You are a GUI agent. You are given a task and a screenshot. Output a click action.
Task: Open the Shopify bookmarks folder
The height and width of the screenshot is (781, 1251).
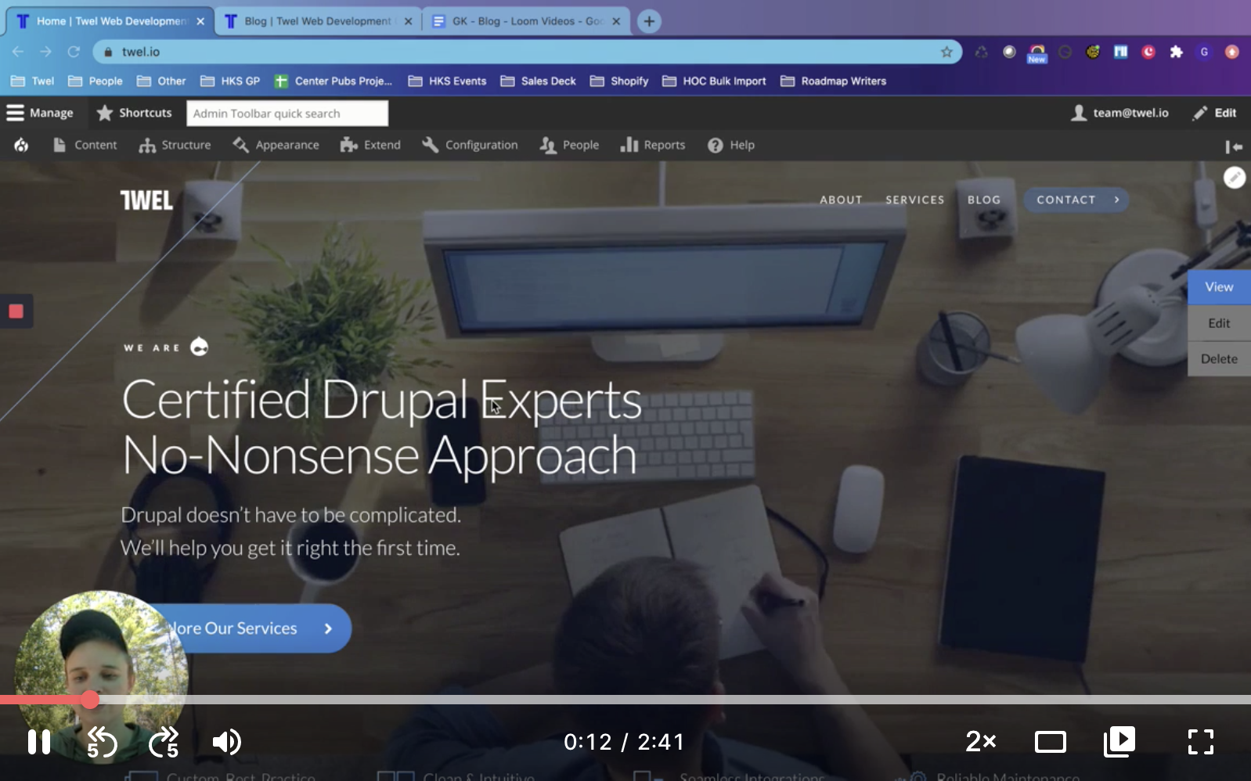coord(619,81)
